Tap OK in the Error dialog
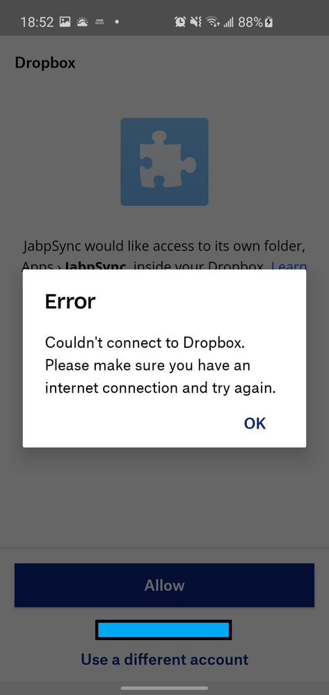 click(255, 423)
